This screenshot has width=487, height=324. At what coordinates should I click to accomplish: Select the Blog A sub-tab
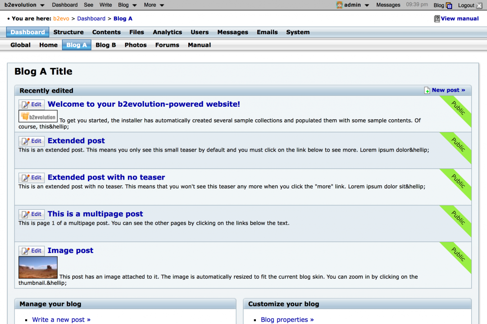tap(77, 45)
